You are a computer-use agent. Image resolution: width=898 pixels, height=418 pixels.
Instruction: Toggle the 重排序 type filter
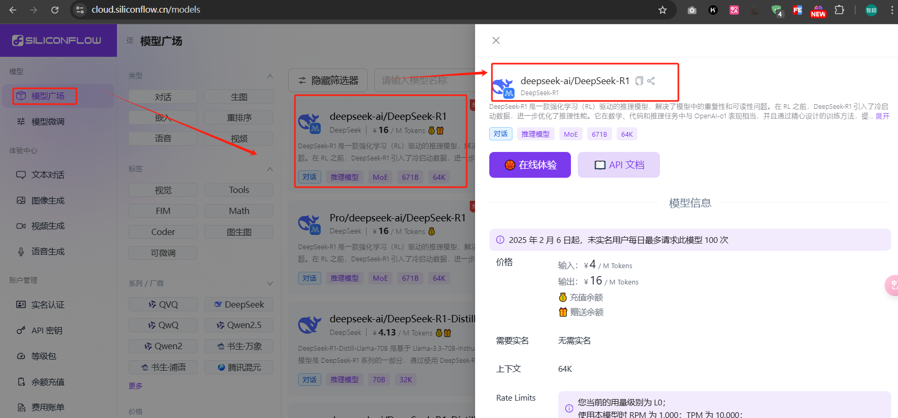coord(239,118)
